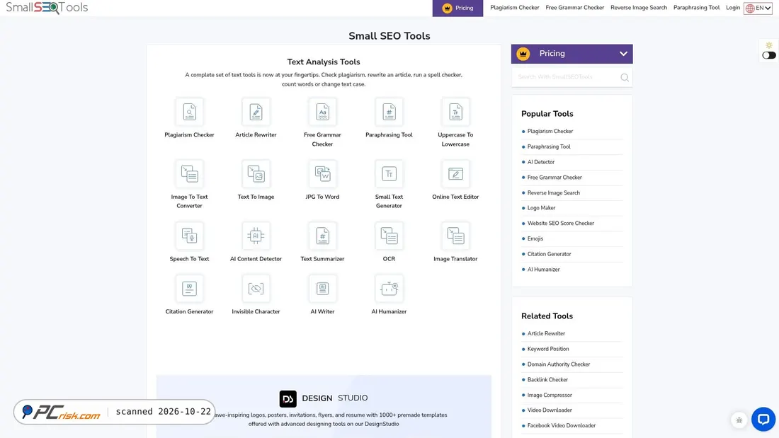779x438 pixels.
Task: Open the EN language selector
Action: 758,8
